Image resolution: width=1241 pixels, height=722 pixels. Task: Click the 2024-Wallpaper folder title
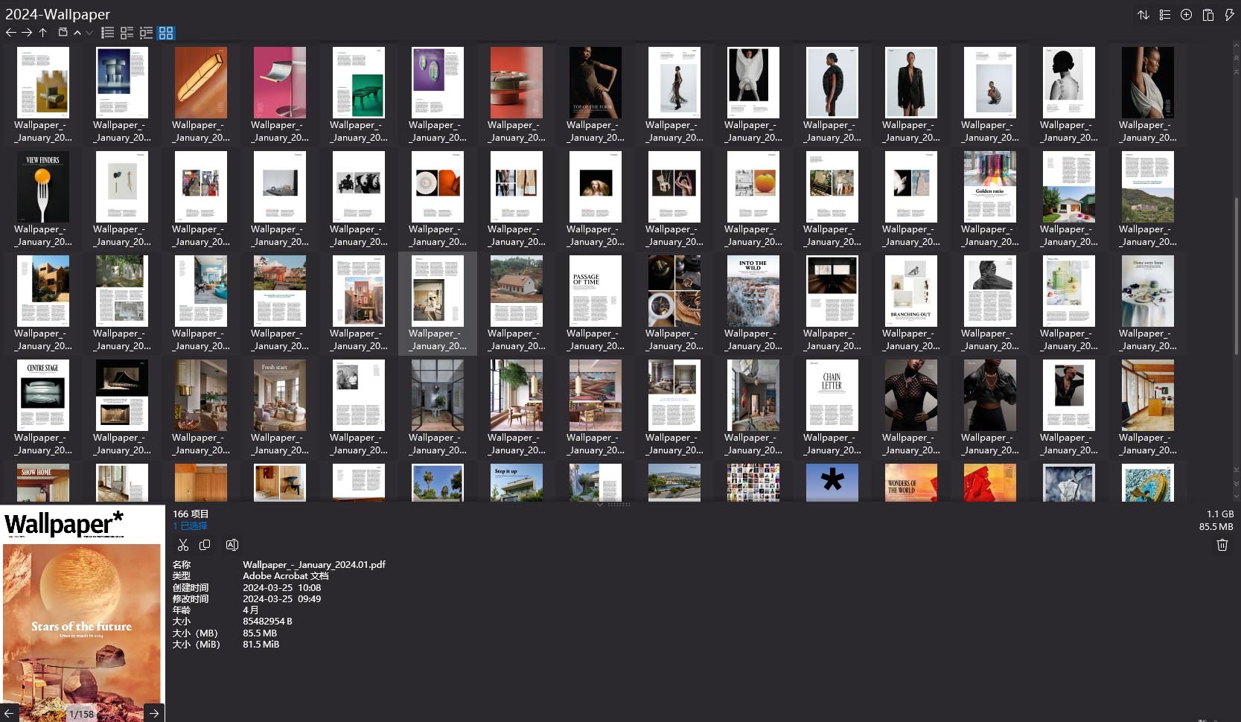click(x=57, y=13)
